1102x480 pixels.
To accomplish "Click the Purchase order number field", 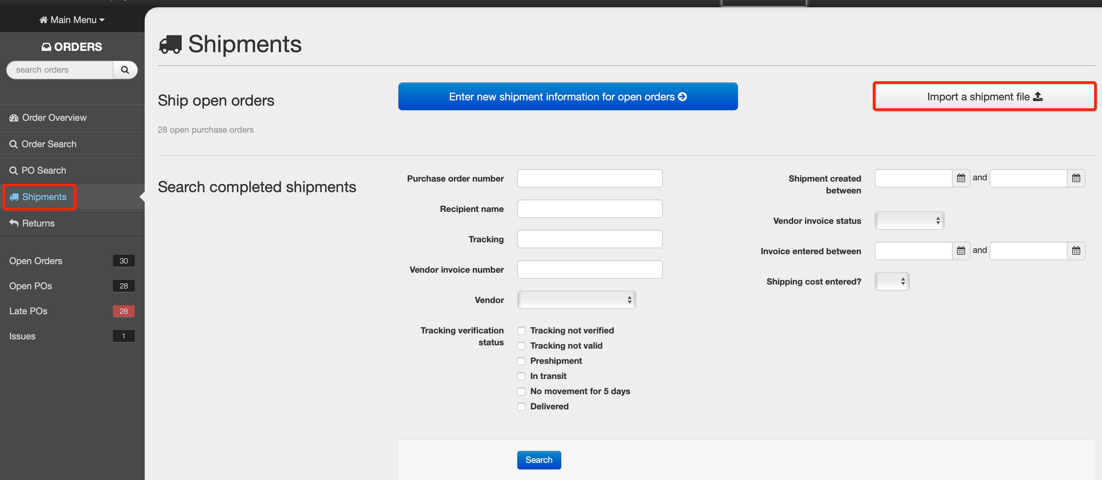I will tap(589, 179).
